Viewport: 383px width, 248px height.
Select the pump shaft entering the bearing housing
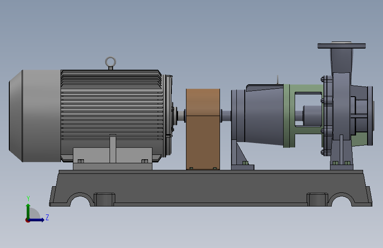[227, 116]
